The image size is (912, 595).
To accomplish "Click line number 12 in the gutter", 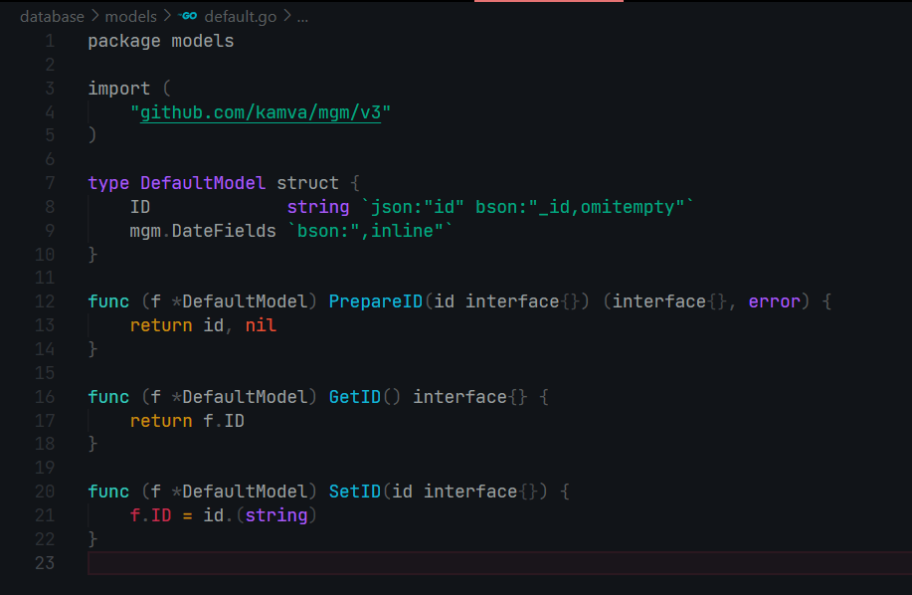I will pyautogui.click(x=45, y=301).
